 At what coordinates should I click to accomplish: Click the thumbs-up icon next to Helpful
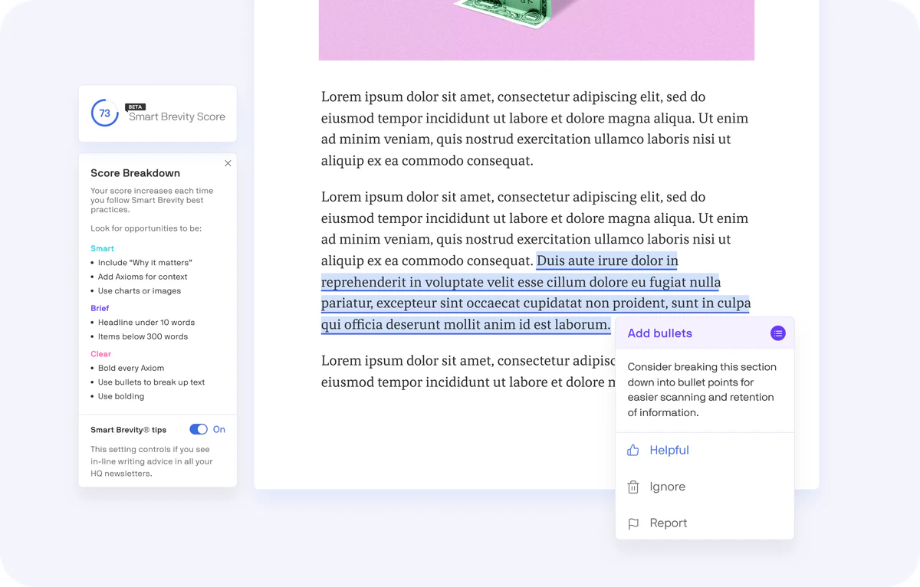click(633, 450)
